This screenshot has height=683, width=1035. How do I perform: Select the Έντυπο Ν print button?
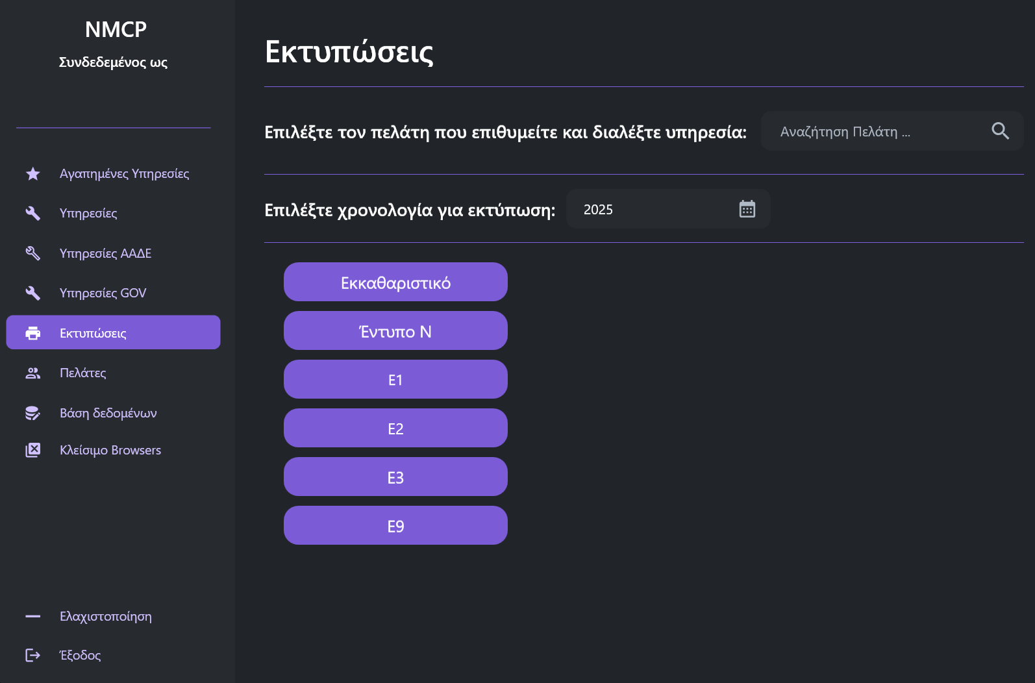tap(395, 331)
